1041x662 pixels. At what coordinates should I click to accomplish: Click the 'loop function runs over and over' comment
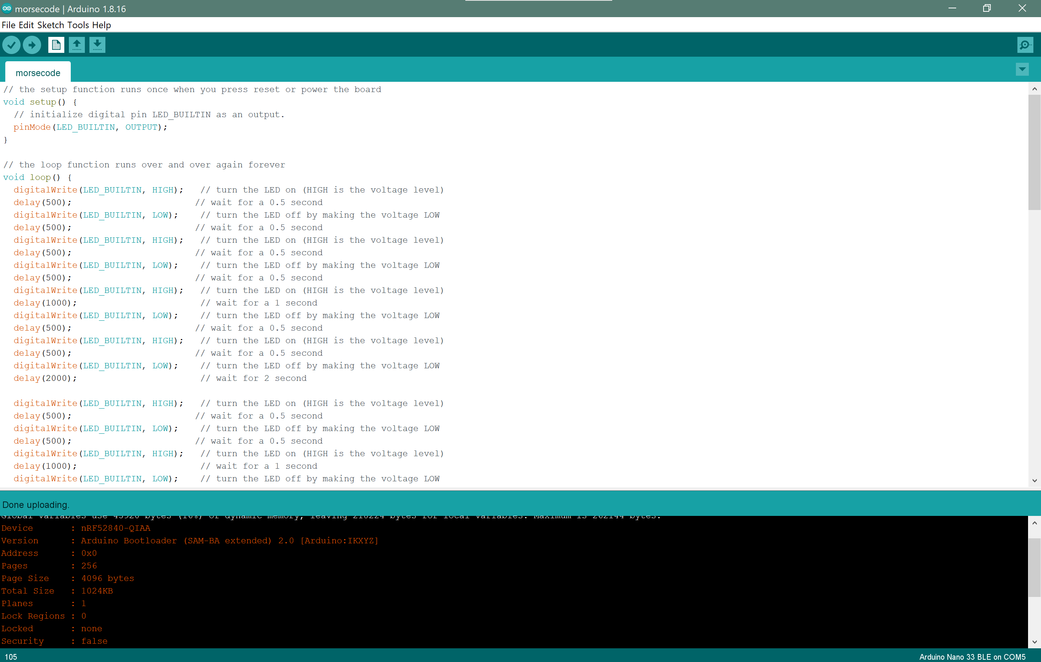click(144, 165)
